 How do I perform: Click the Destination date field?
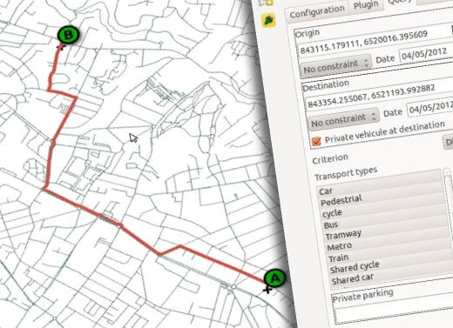[x=430, y=108]
